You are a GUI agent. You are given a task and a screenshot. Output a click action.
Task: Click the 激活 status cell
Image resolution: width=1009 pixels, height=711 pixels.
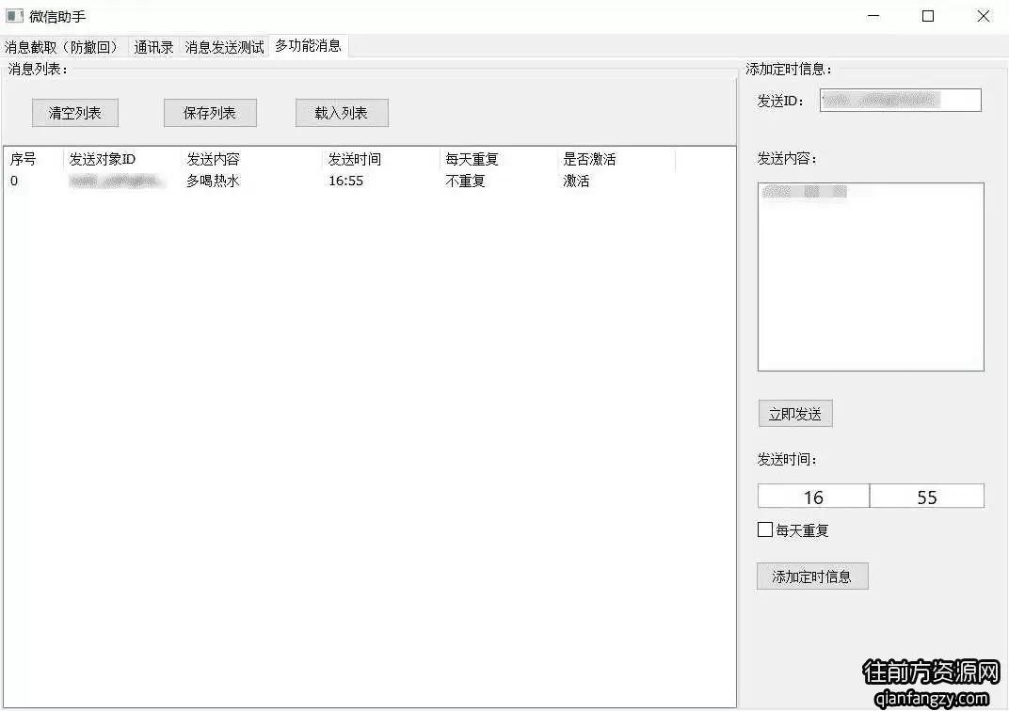pos(577,181)
